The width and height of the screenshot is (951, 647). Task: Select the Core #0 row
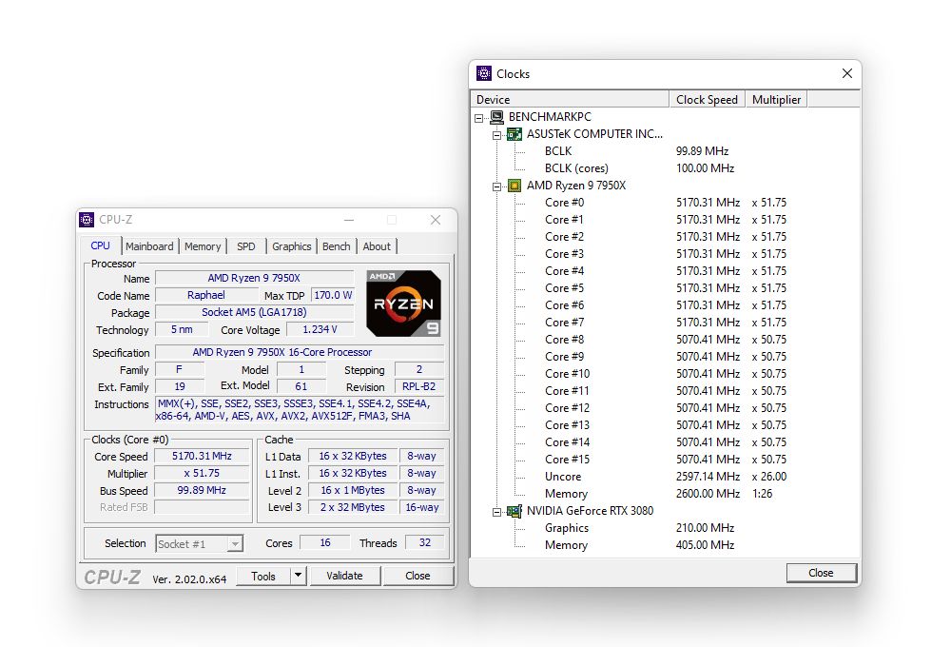pyautogui.click(x=666, y=203)
